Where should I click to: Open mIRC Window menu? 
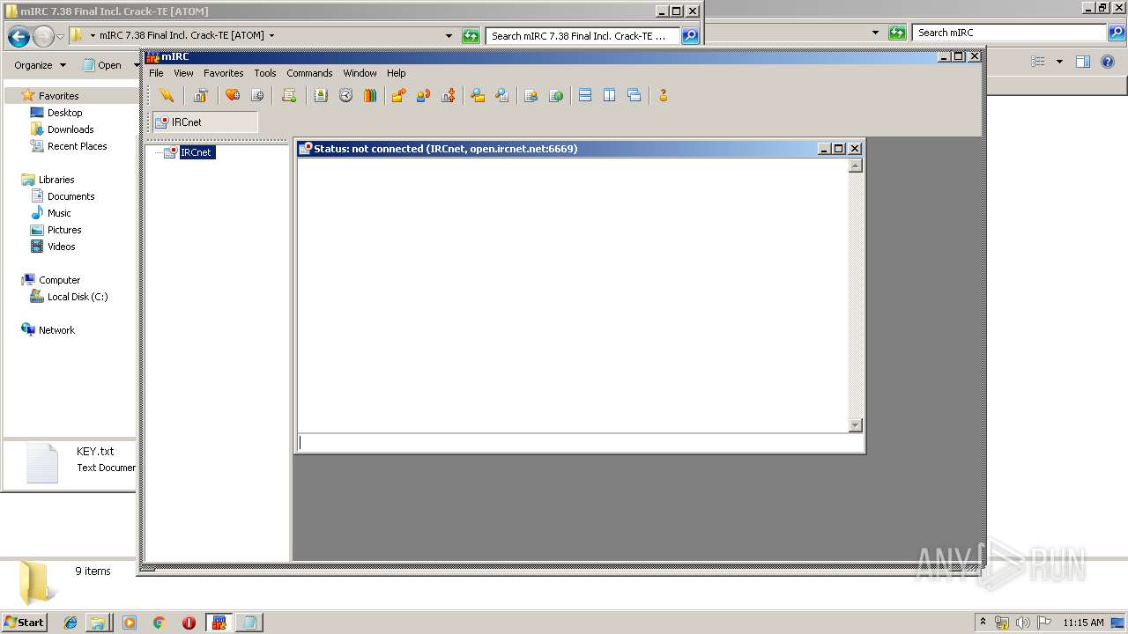click(360, 73)
